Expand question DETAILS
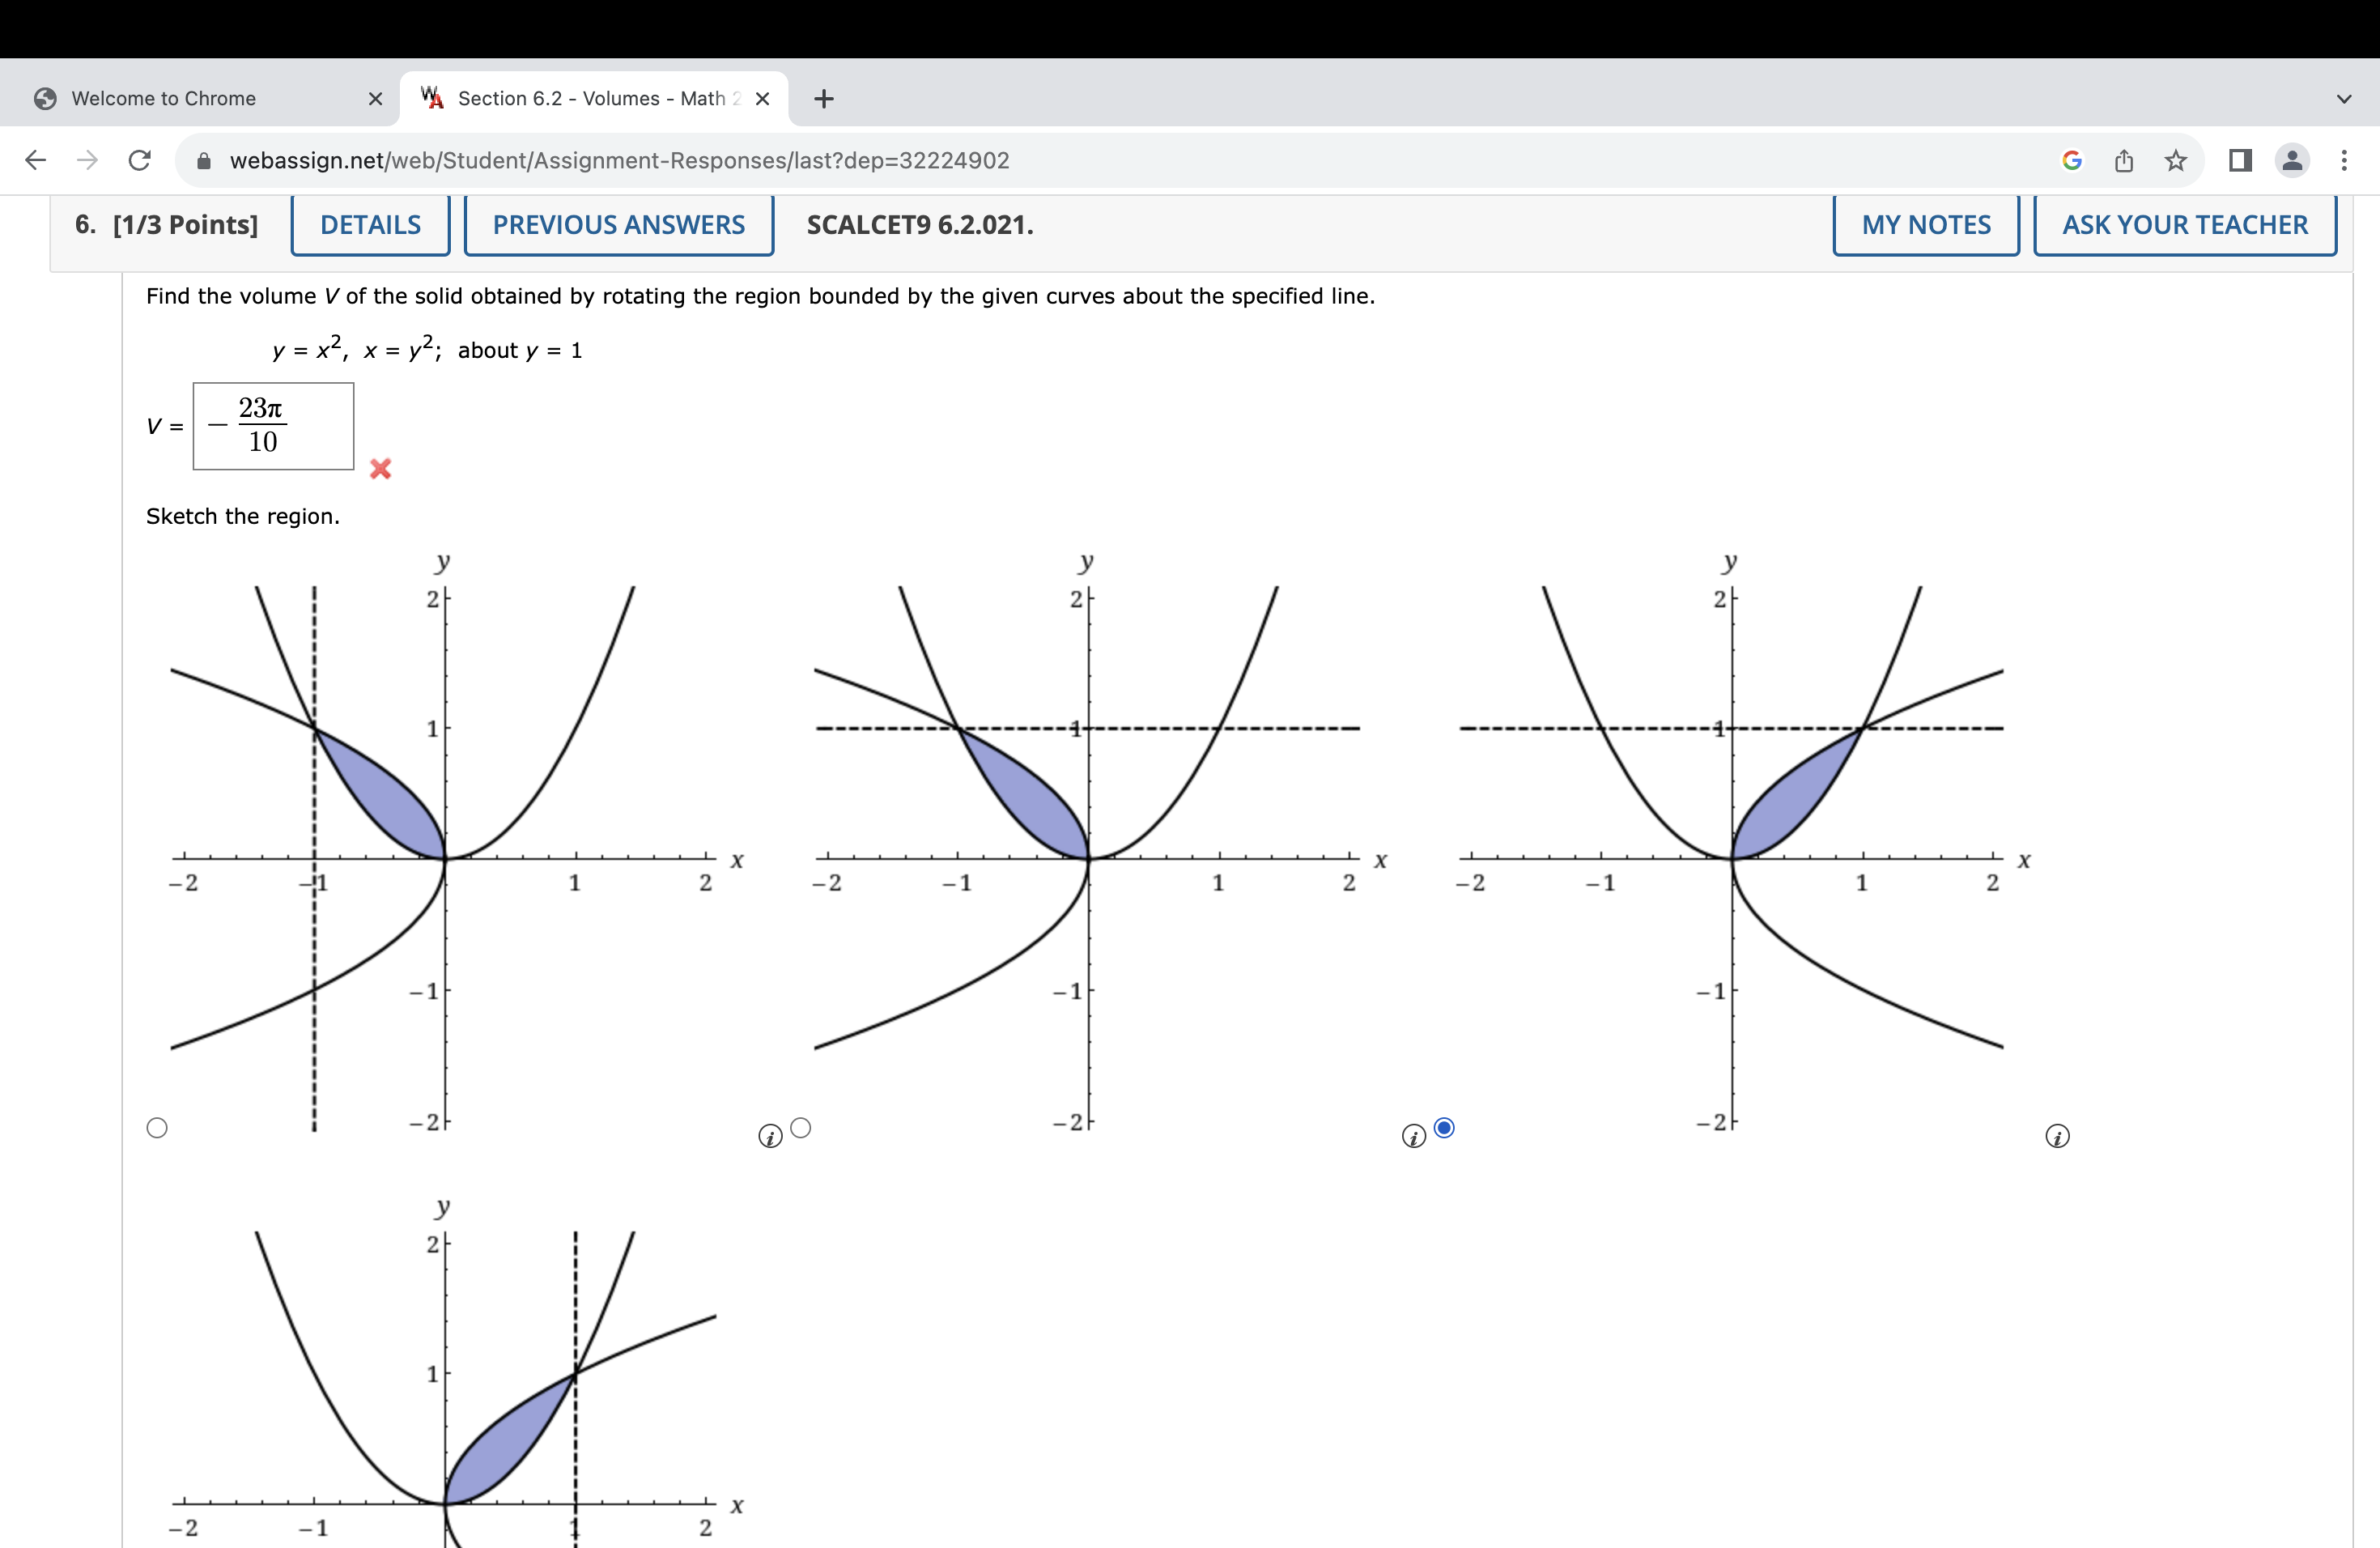2380x1548 pixels. coord(370,225)
